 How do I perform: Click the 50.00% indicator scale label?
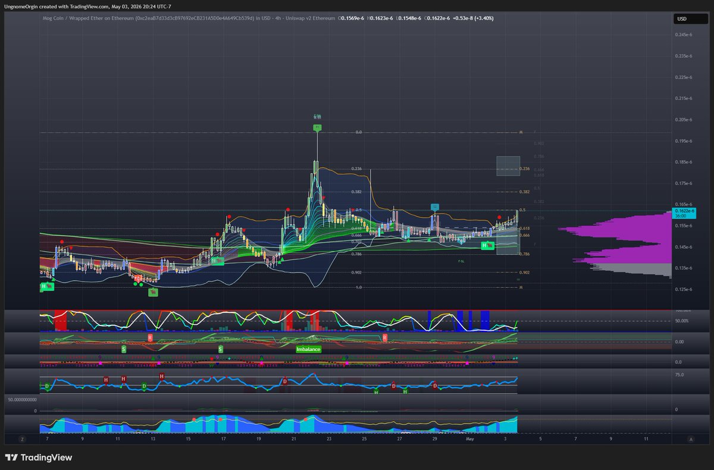coord(682,321)
